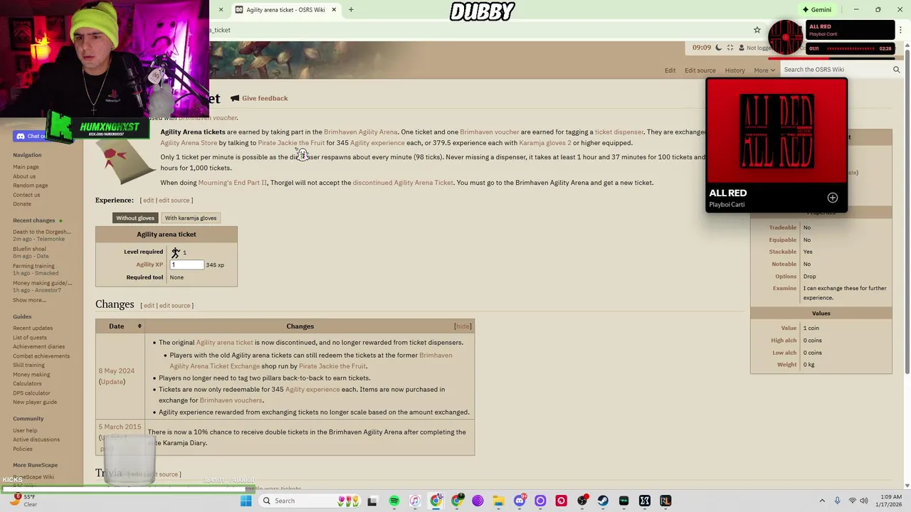Image resolution: width=911 pixels, height=512 pixels.
Task: Open the DPS calculator sidebar link
Action: 31,393
